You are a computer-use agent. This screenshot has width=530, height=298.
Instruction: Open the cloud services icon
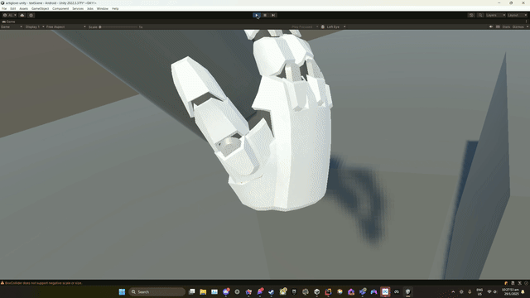tap(22, 15)
